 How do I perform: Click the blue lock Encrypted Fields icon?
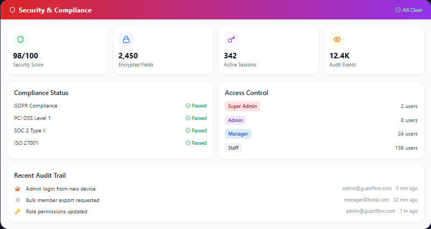(126, 39)
